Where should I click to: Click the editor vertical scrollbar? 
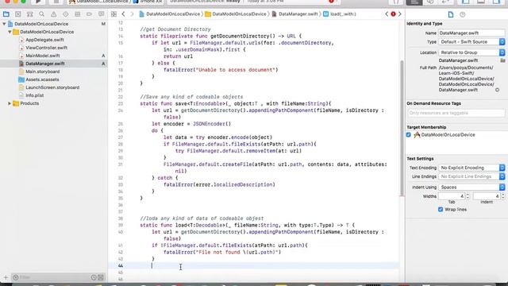(402, 128)
